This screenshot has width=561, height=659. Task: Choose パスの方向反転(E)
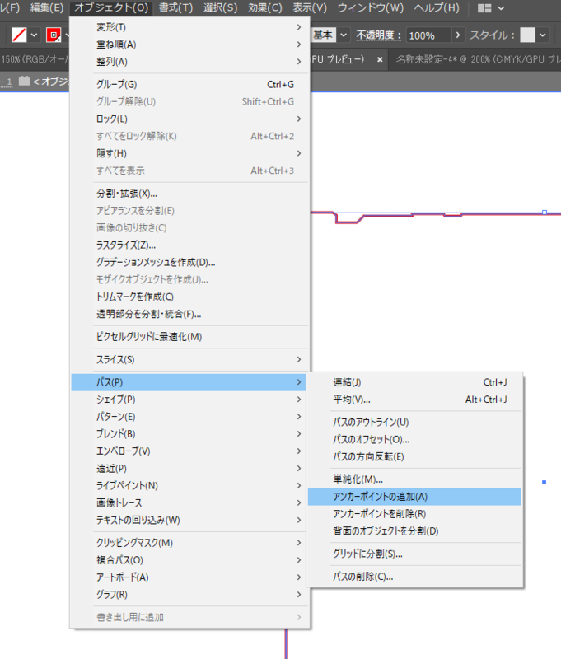(x=414, y=456)
